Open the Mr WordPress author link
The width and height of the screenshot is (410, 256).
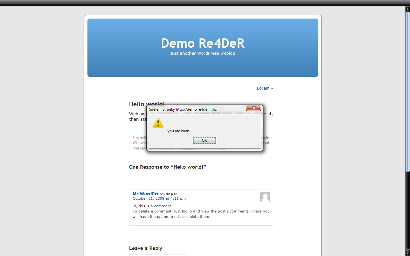pyautogui.click(x=149, y=194)
